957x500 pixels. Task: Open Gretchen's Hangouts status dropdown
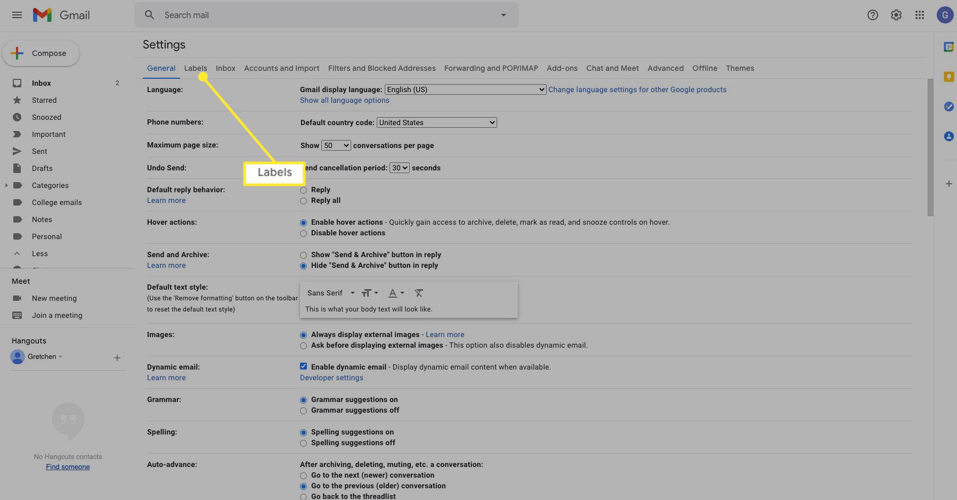tap(60, 357)
